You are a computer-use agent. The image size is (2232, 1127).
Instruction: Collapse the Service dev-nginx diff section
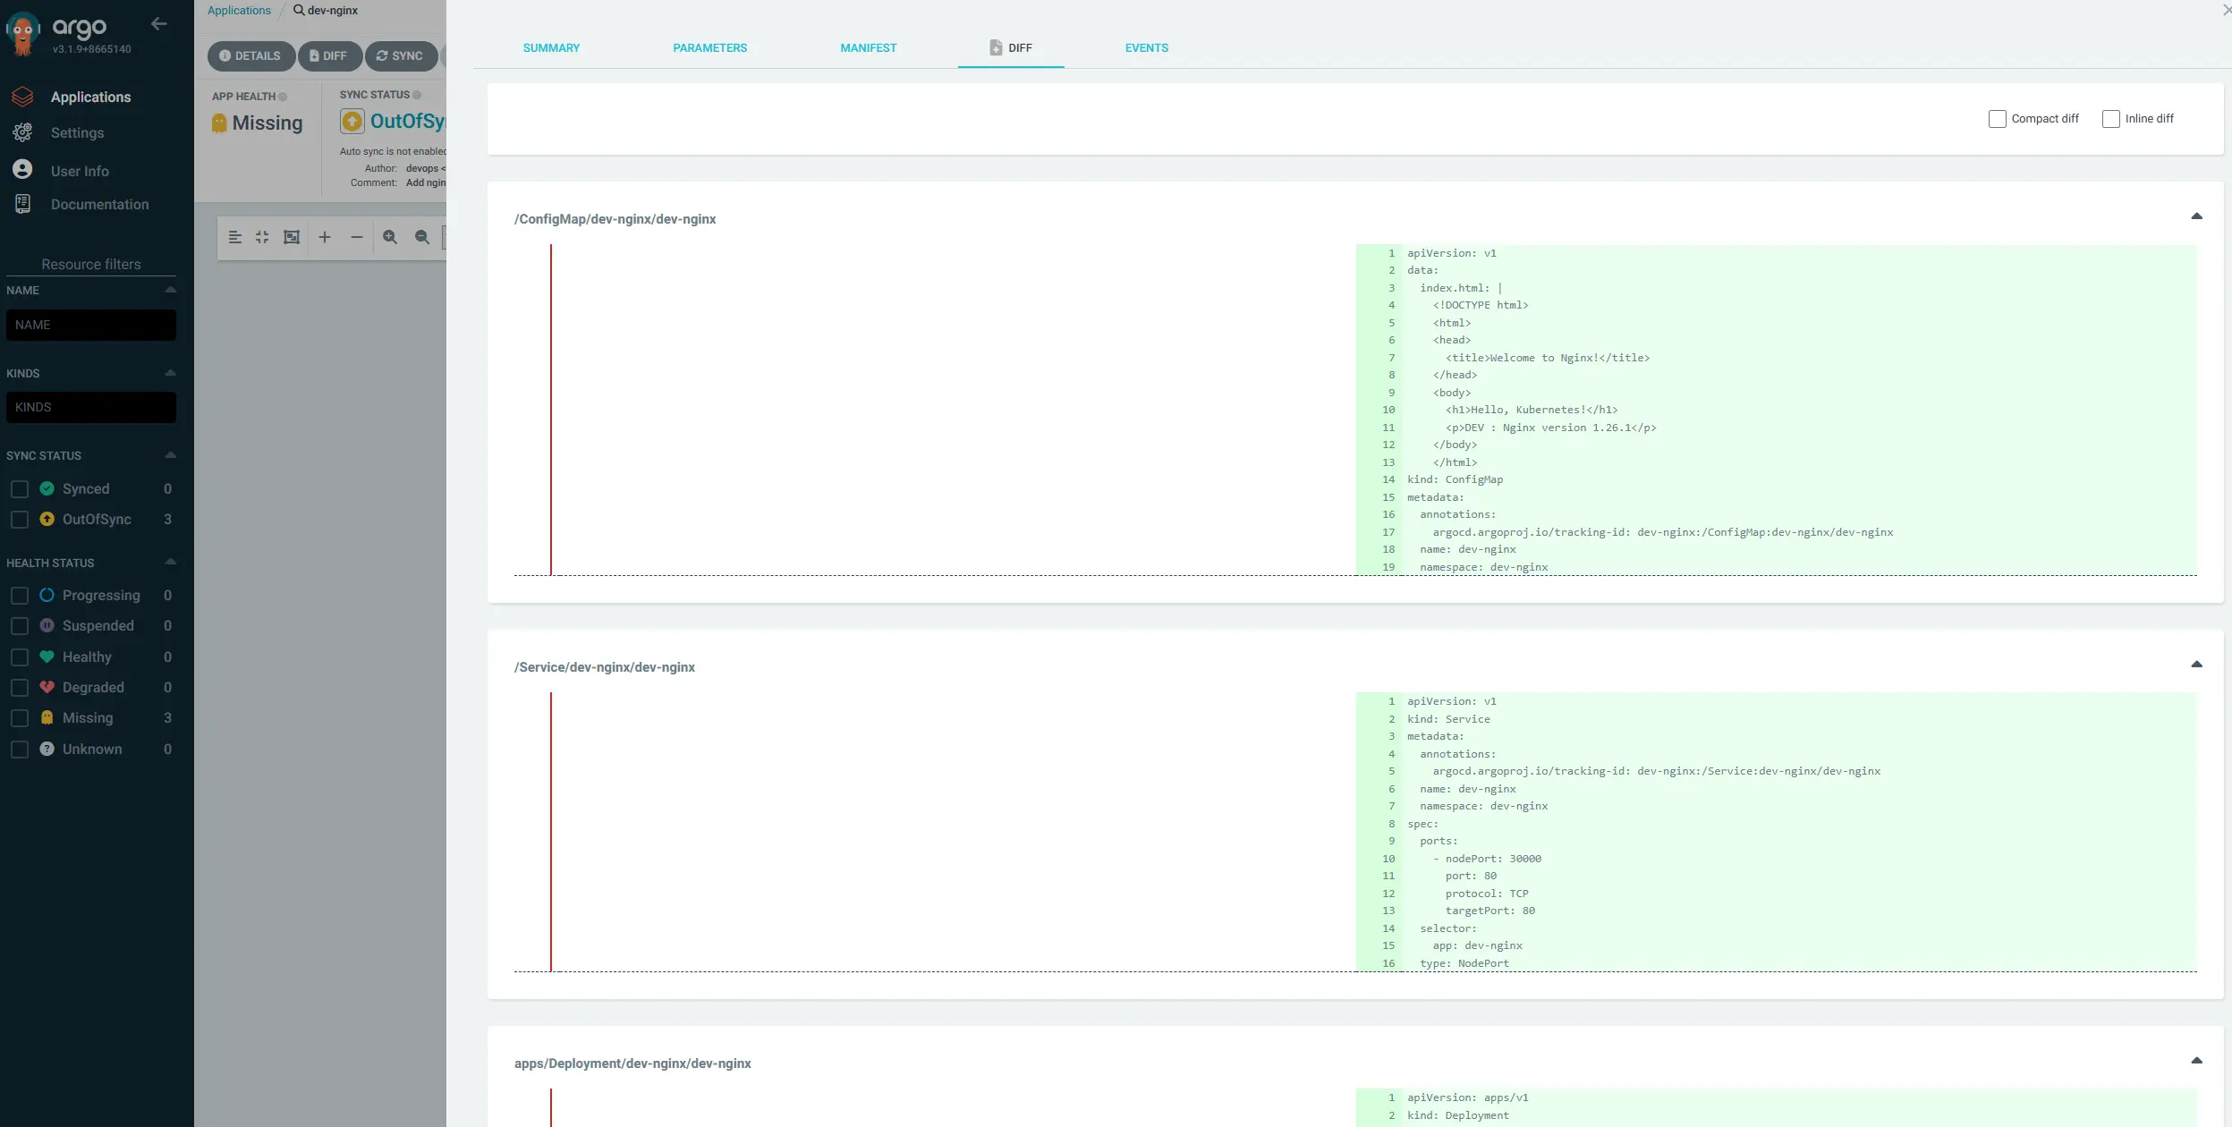[2196, 665]
